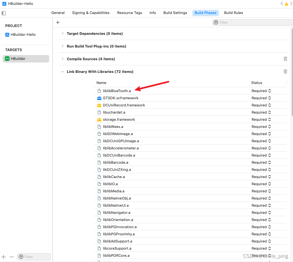This screenshot has width=293, height=262.
Task: Click into the build phases Filter field
Action: click(x=253, y=22)
